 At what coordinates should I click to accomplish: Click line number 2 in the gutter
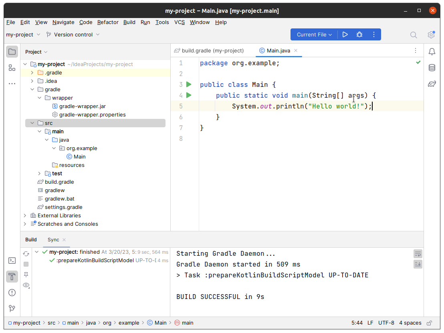[x=181, y=74]
